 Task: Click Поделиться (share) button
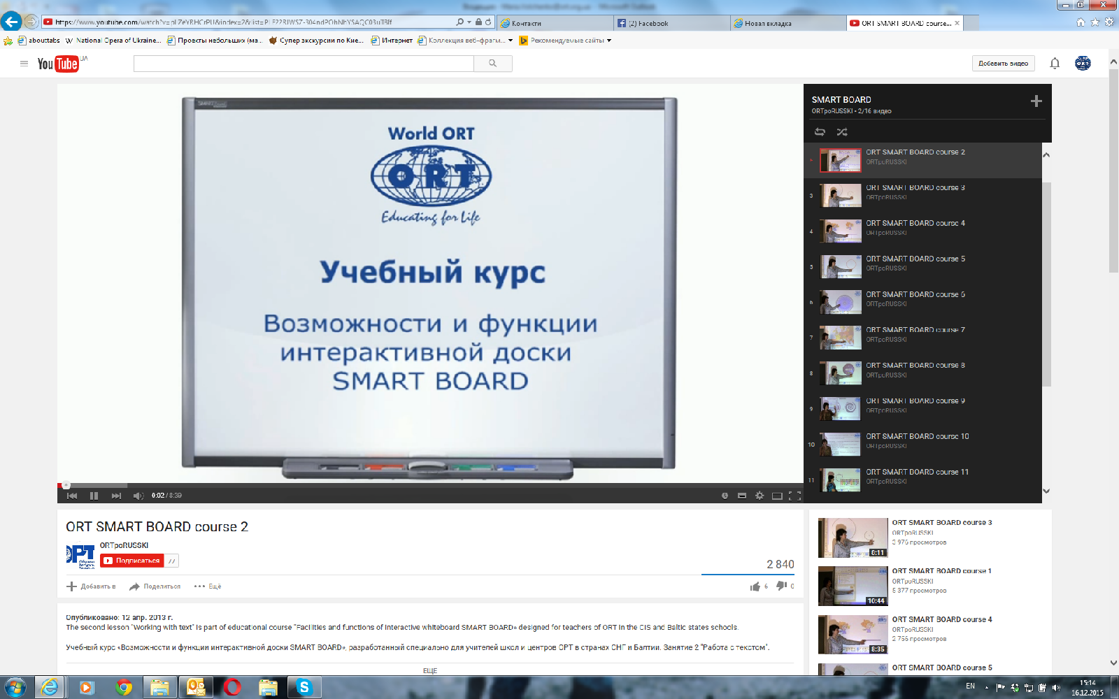click(x=155, y=586)
